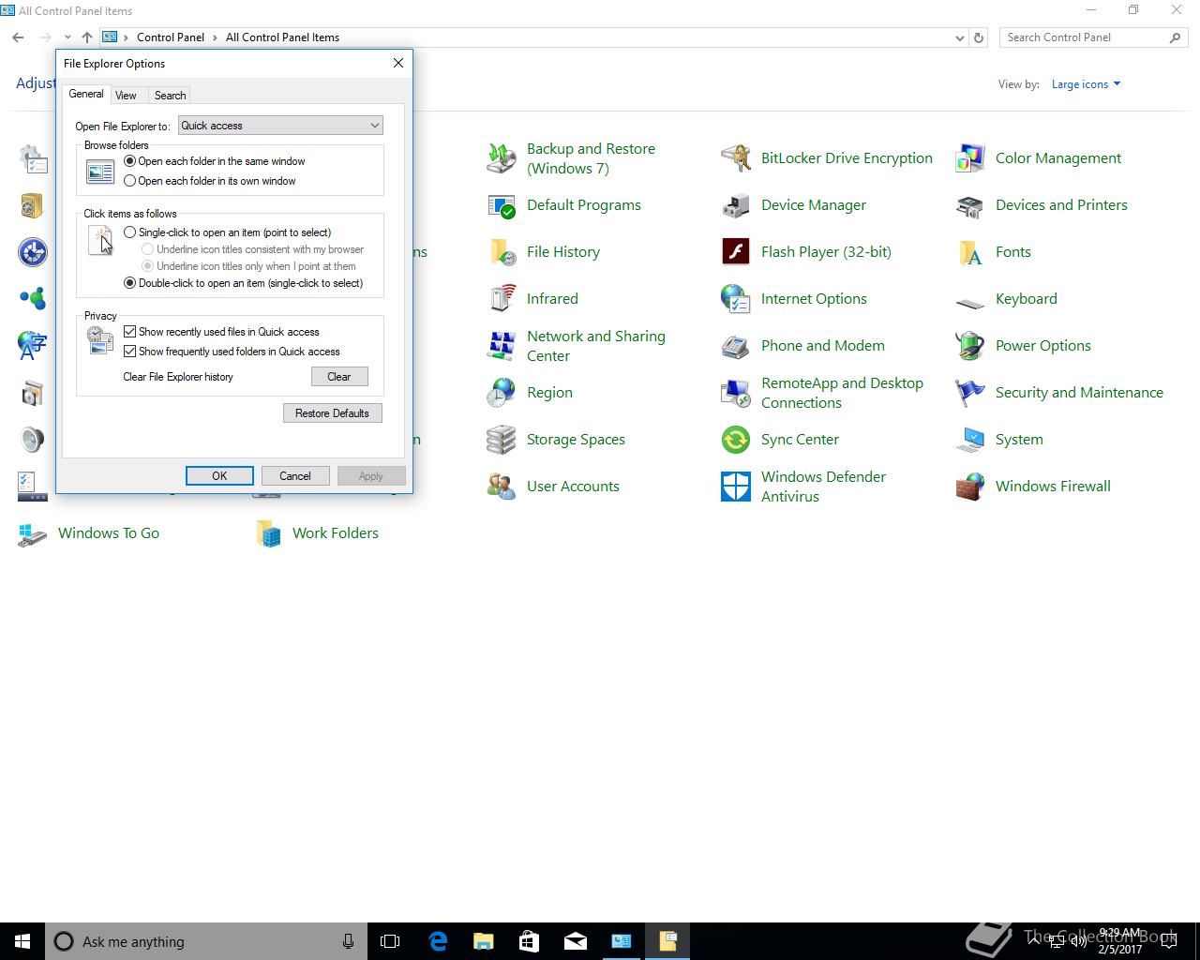
Task: Expand the View by Large icons dropdown
Action: click(x=1086, y=84)
